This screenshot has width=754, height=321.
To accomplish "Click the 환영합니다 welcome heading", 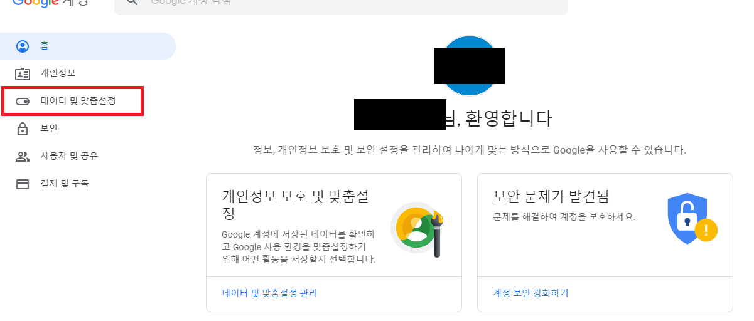I will [x=507, y=117].
